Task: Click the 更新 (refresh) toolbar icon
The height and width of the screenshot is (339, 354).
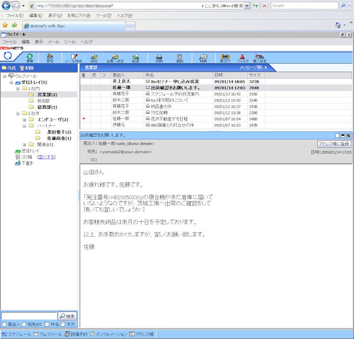Action: pyautogui.click(x=30, y=58)
